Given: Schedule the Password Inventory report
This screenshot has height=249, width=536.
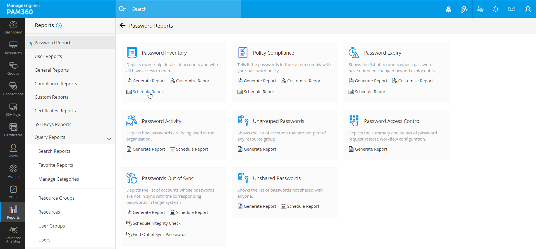Looking at the screenshot, I should tap(149, 92).
